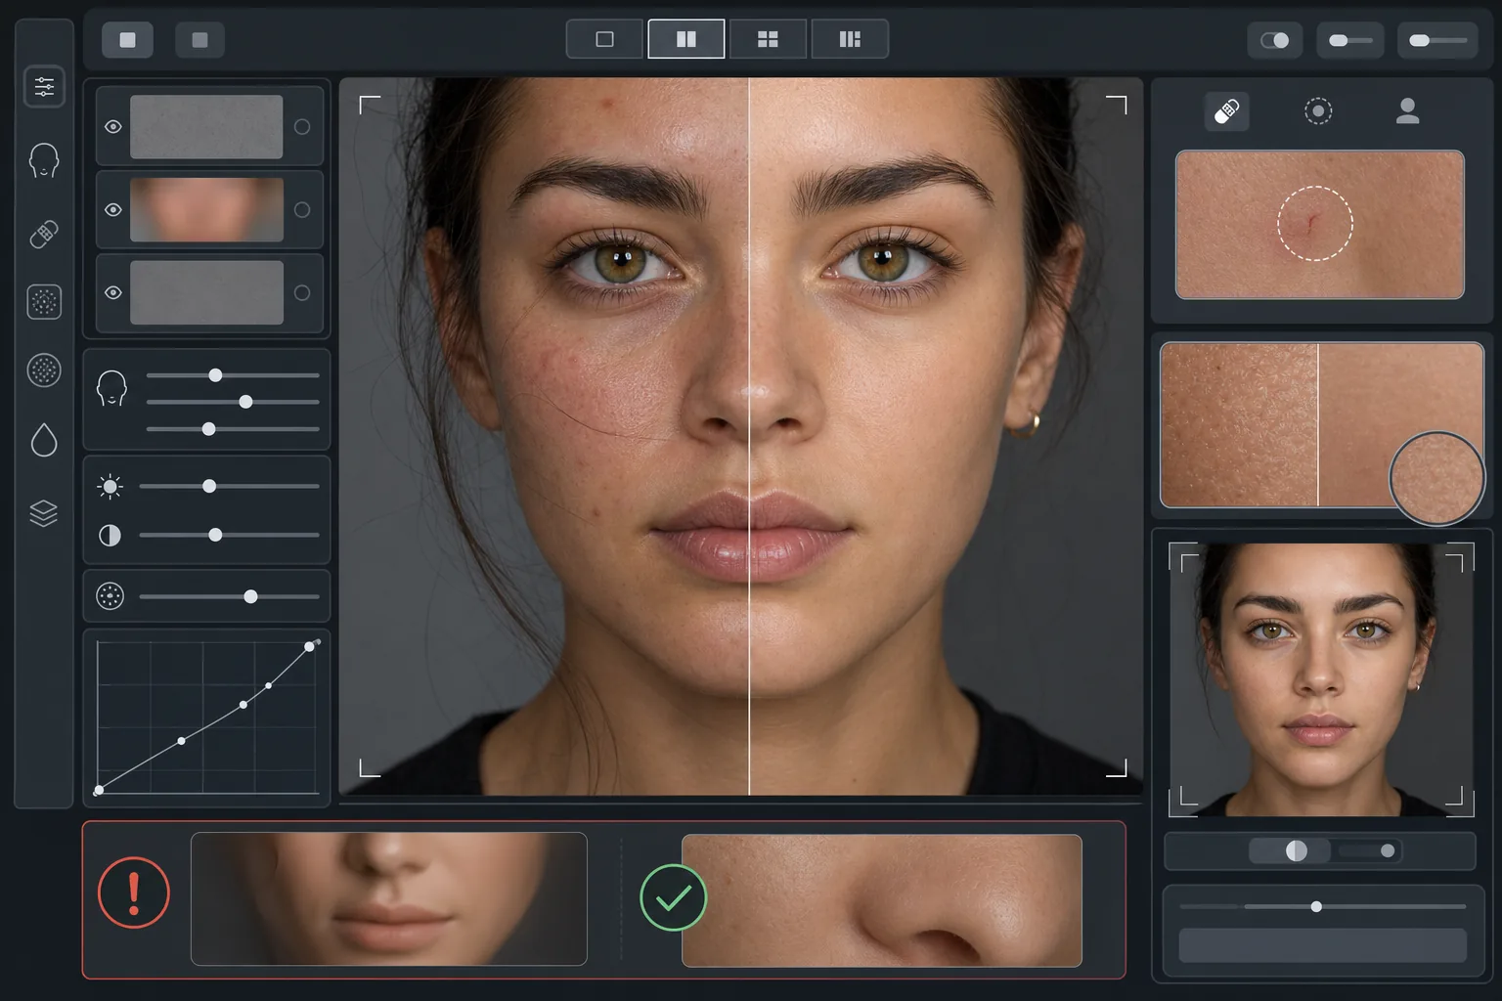Click the wide gray button bottom-right
Viewport: 1502px width, 1001px height.
coord(1322,945)
